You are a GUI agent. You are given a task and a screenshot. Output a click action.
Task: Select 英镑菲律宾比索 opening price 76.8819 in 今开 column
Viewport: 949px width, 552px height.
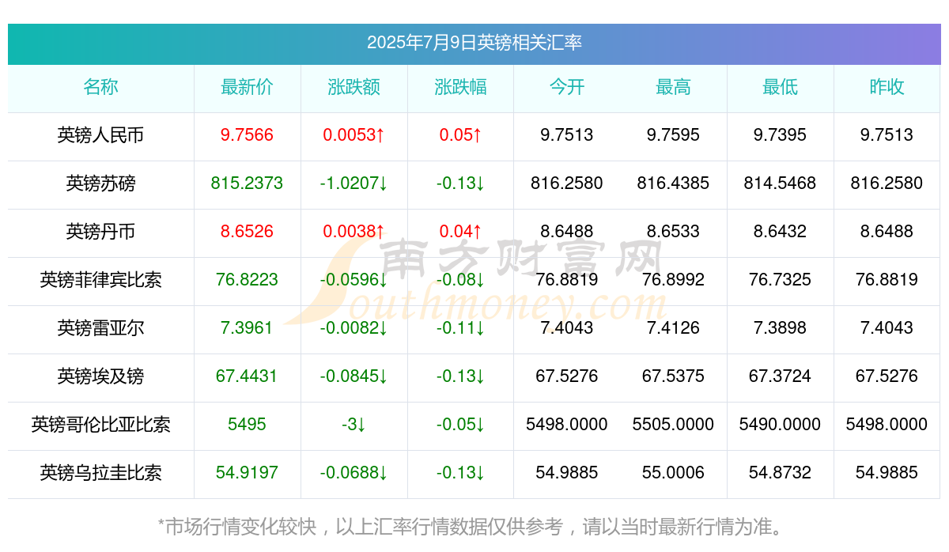pyautogui.click(x=567, y=280)
